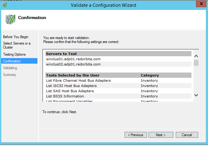Switch to the Testing Options step
The width and height of the screenshot is (208, 146).
coord(14,54)
